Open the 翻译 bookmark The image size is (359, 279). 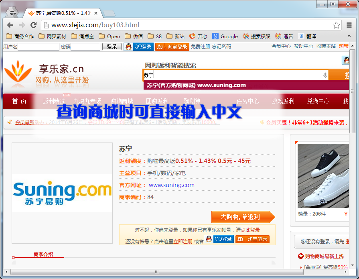click(307, 36)
